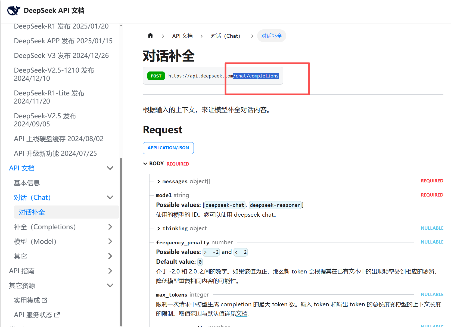Click the REQUIRED label beside BODY

pyautogui.click(x=178, y=164)
